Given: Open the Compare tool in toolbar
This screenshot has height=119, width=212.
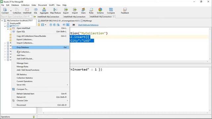Looking at the screenshot, I should (x=111, y=11).
